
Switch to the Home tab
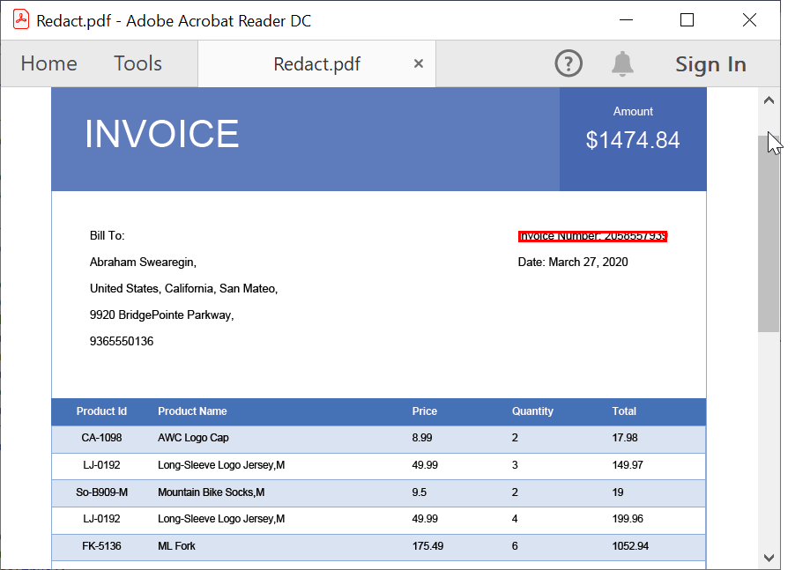coord(49,63)
